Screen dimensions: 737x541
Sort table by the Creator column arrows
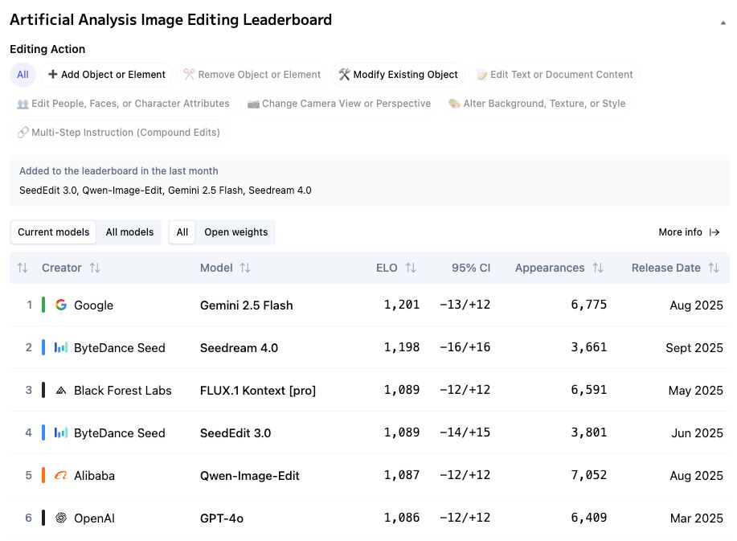coord(95,268)
